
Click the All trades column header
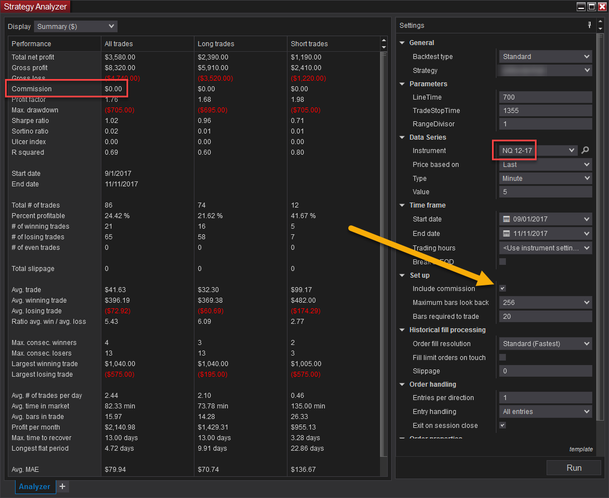pyautogui.click(x=148, y=44)
